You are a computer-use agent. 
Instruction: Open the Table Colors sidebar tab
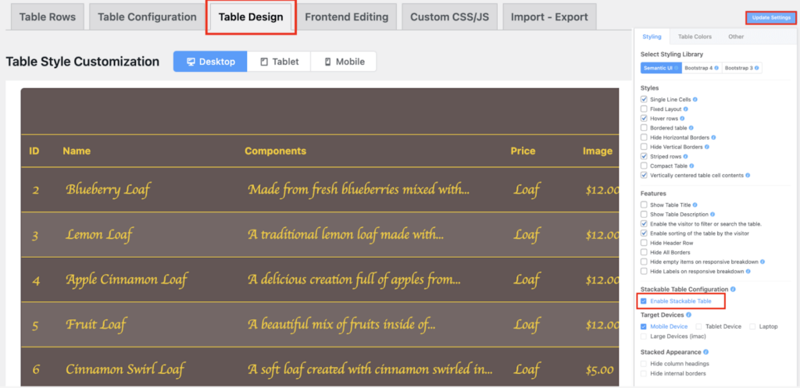click(695, 37)
